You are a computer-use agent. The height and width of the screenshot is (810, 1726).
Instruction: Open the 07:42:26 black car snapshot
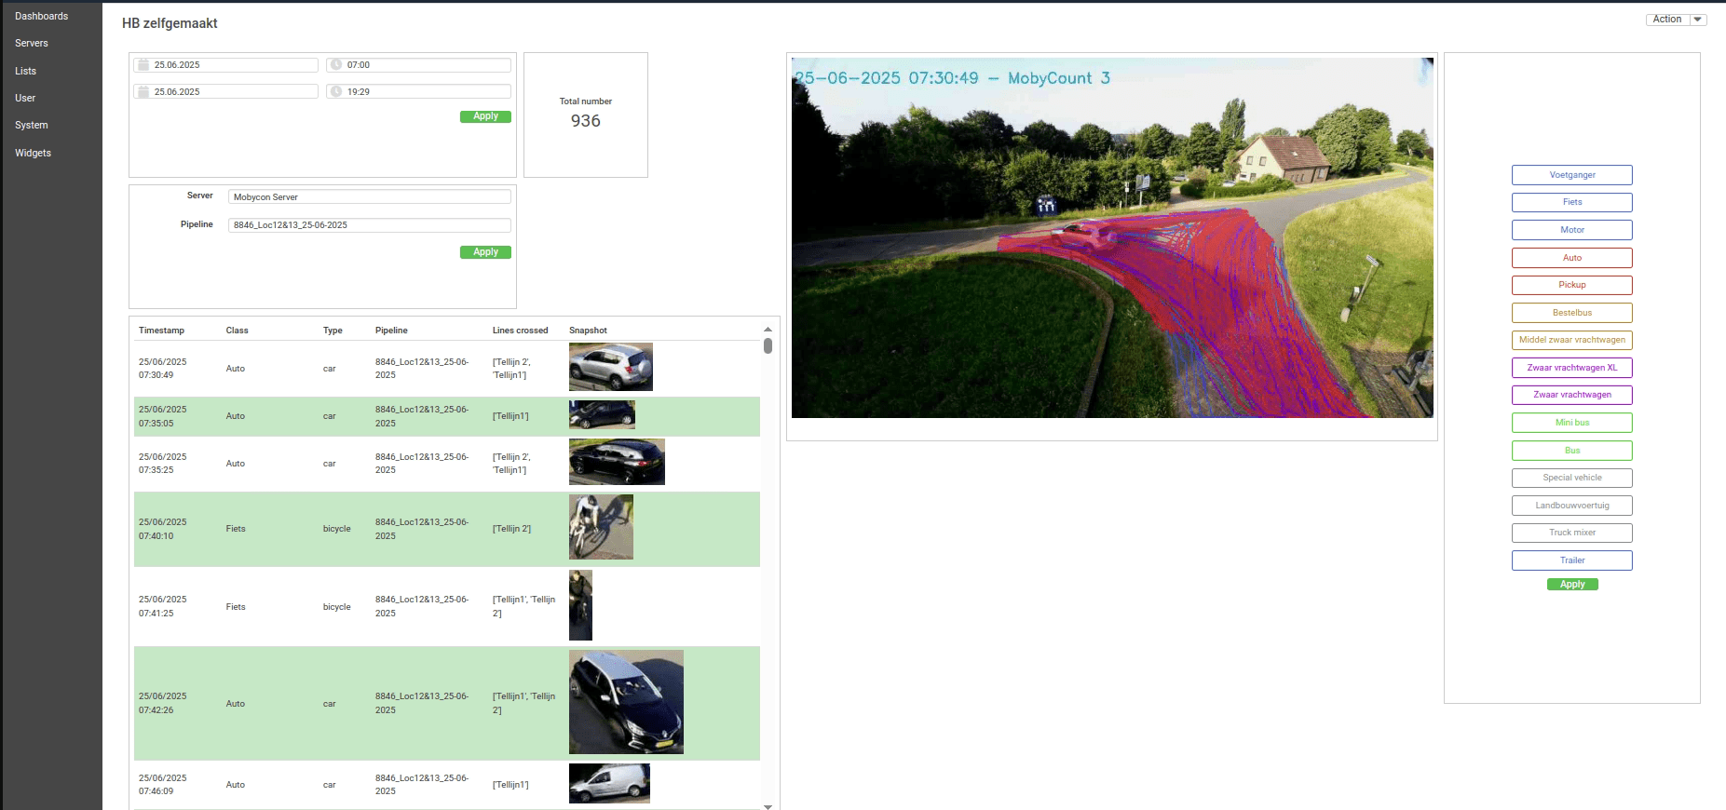(x=626, y=702)
